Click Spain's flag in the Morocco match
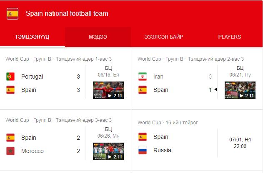263x173 pixels. [11, 138]
